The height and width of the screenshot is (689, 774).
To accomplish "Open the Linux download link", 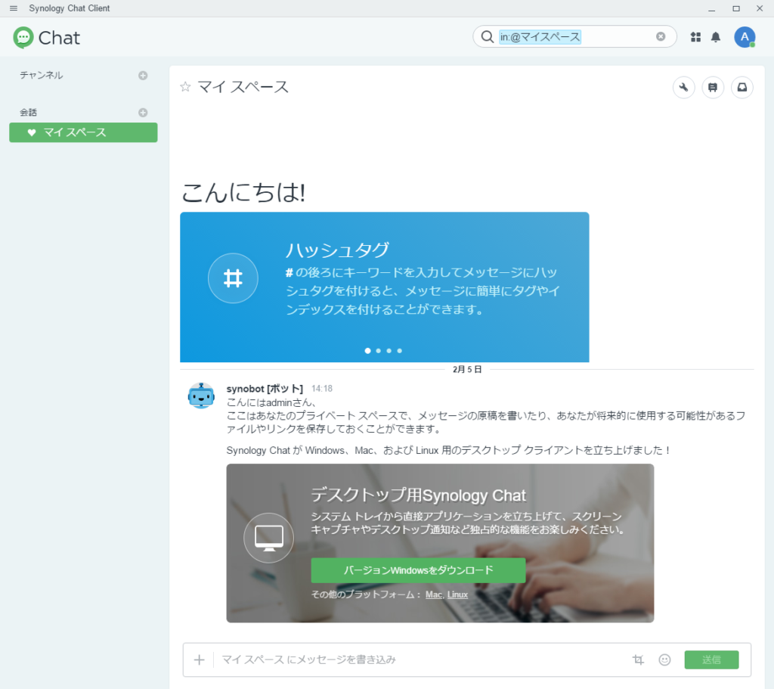I will [457, 594].
